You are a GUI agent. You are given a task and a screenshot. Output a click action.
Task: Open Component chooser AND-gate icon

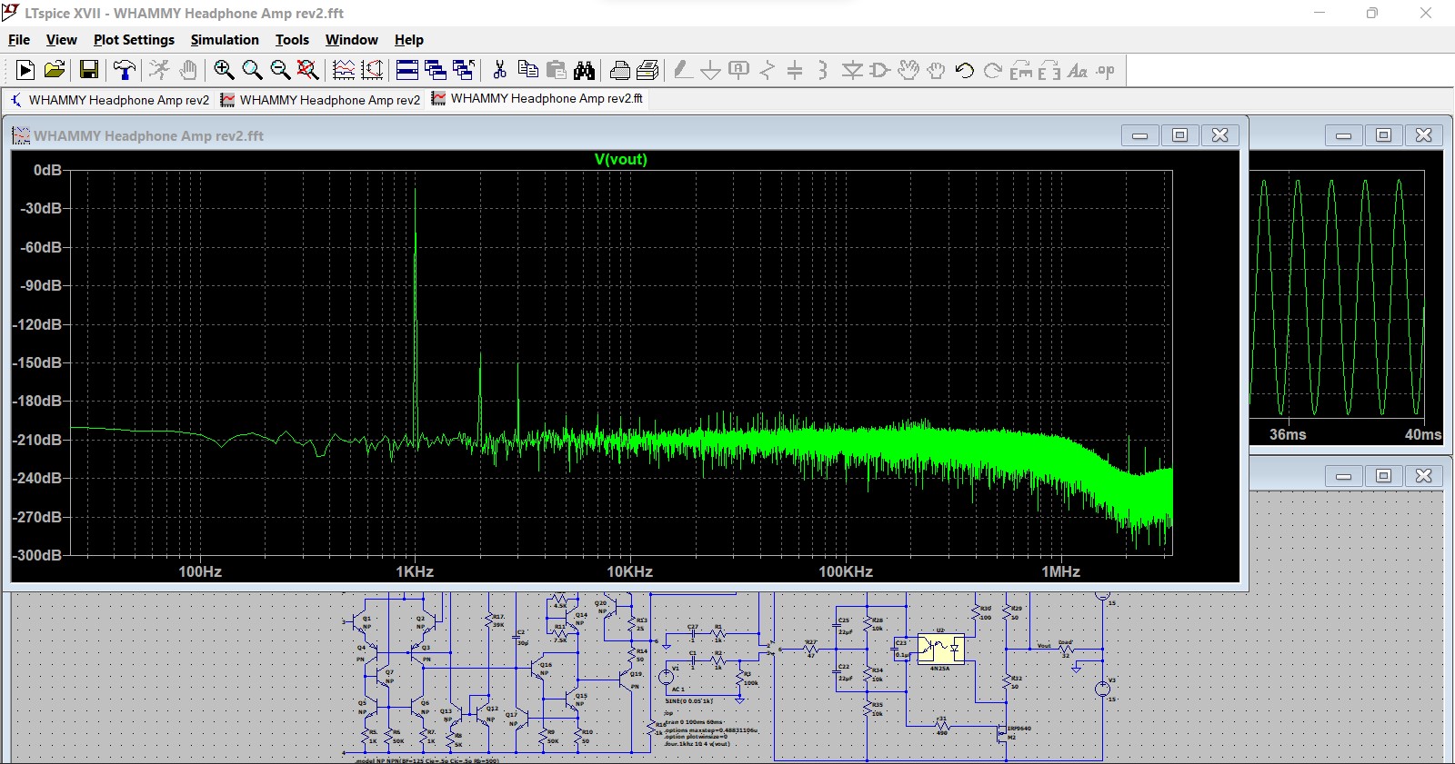point(879,70)
